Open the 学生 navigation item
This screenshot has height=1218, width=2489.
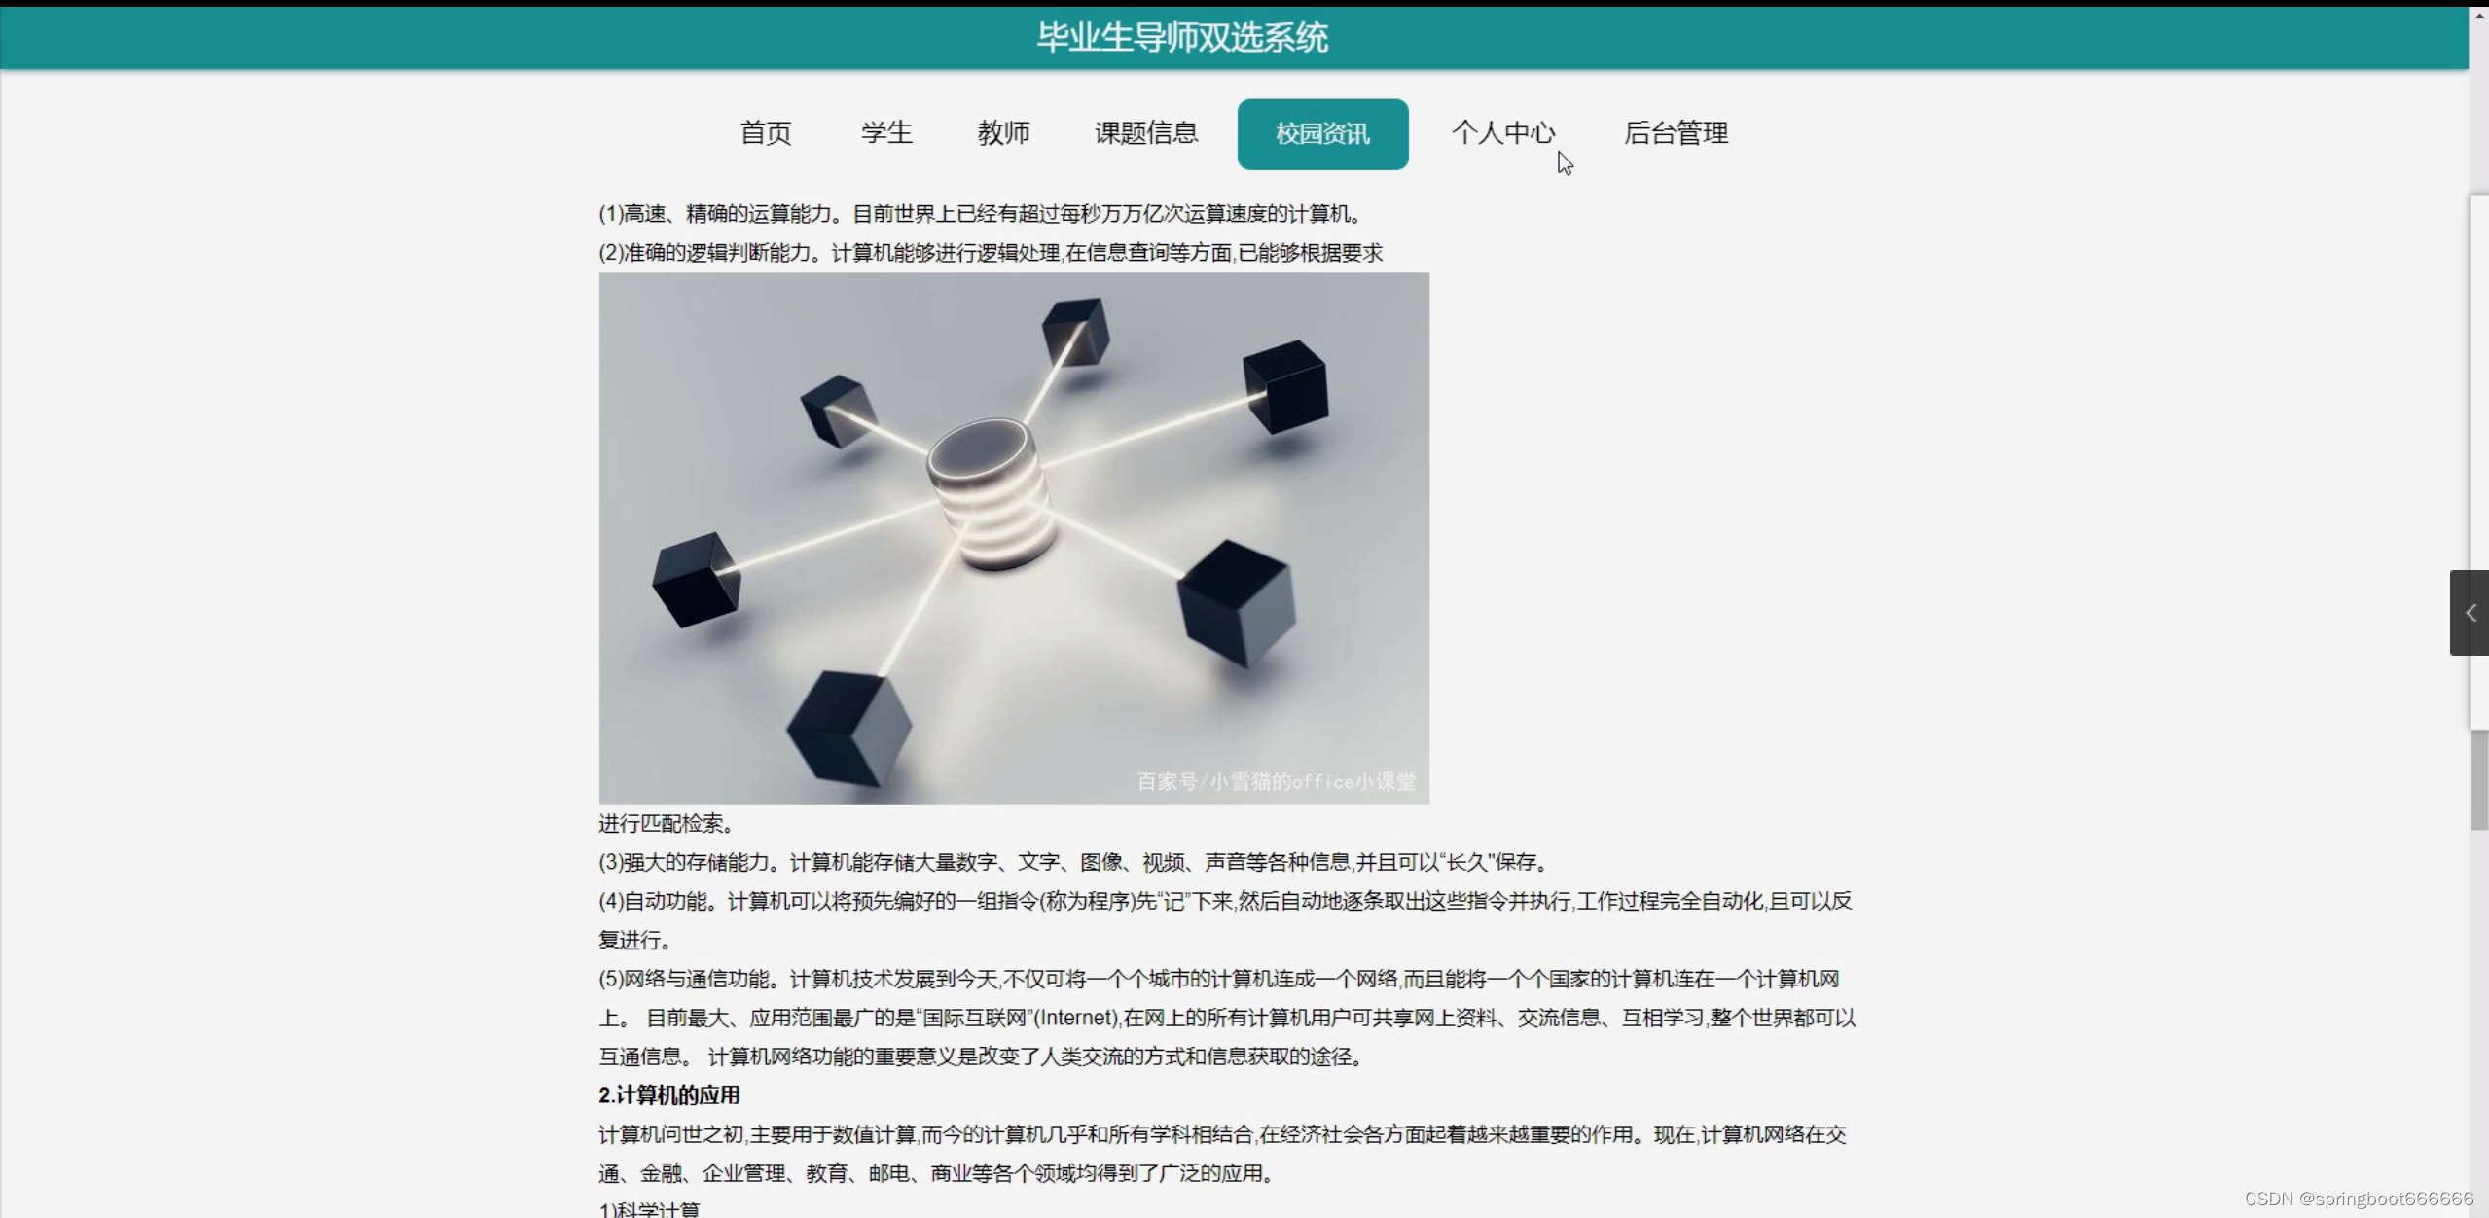click(x=886, y=133)
